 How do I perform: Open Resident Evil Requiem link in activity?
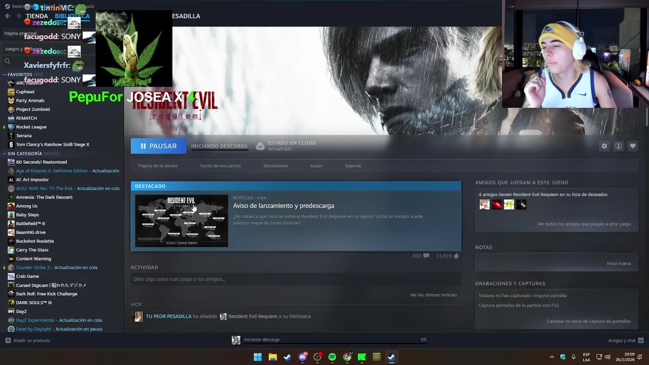pos(253,316)
